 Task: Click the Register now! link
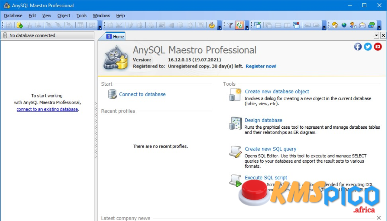tap(261, 66)
